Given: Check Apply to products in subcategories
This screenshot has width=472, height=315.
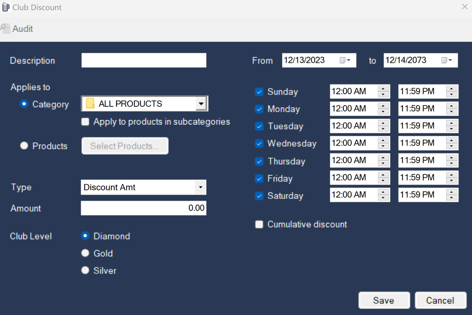Looking at the screenshot, I should point(85,122).
